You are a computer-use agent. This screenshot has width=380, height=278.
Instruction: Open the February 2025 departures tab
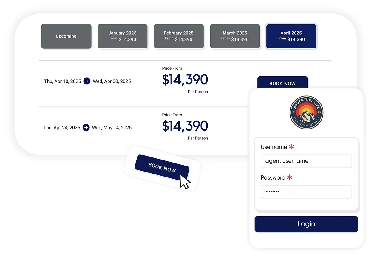179,36
